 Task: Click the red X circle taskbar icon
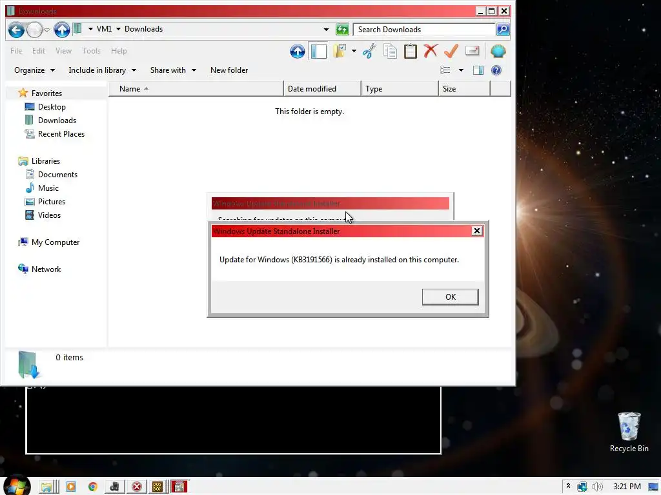tap(137, 487)
